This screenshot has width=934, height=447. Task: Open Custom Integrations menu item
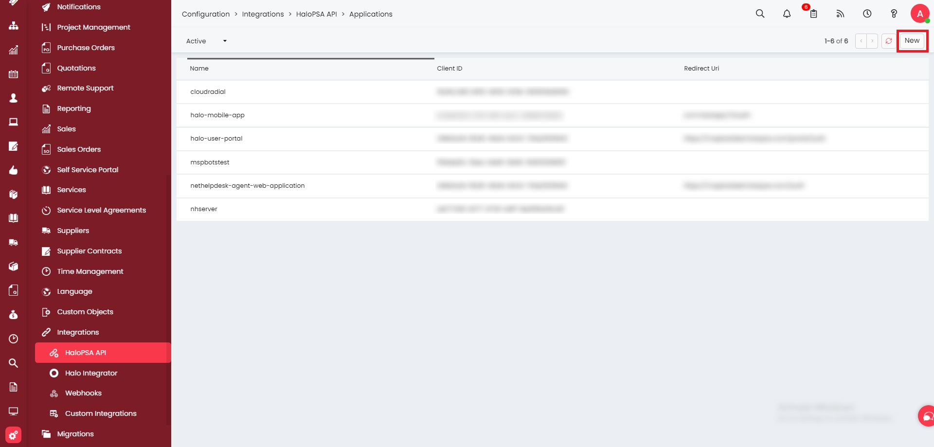pyautogui.click(x=101, y=413)
